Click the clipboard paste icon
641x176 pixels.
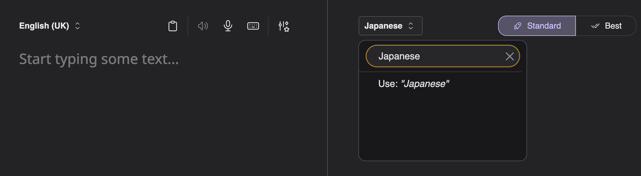(173, 26)
